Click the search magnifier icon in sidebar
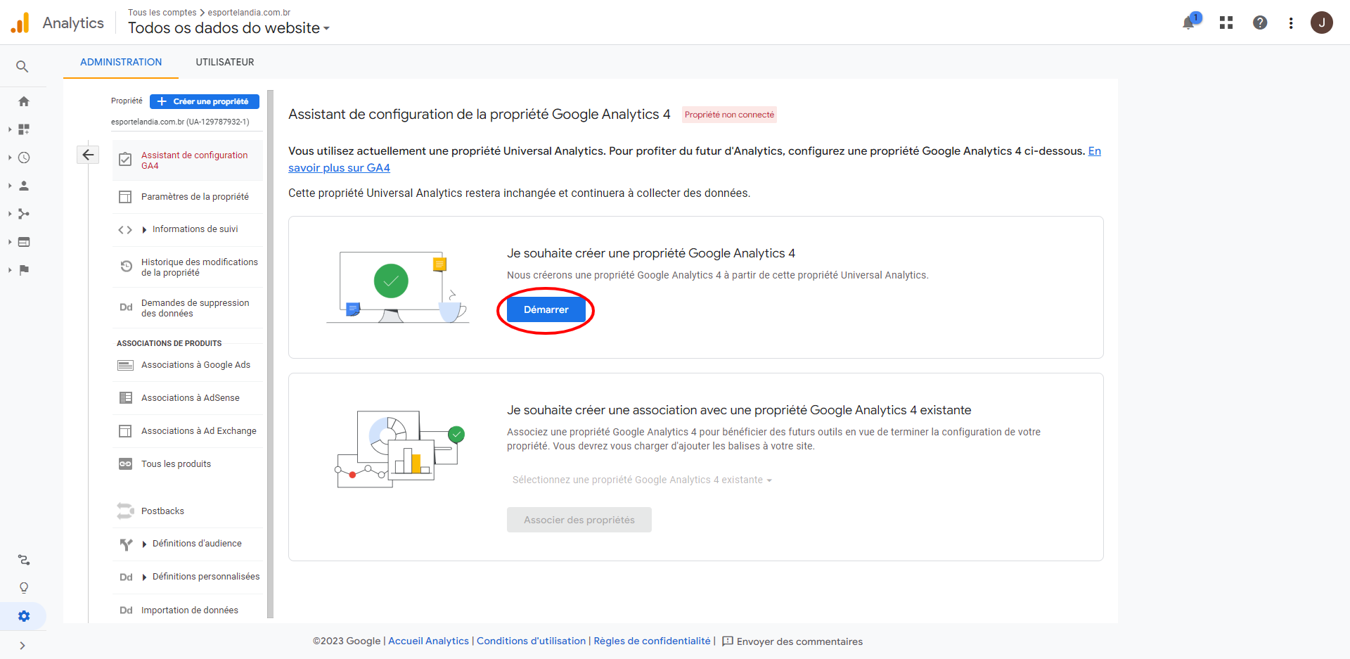This screenshot has height=659, width=1350. tap(22, 67)
